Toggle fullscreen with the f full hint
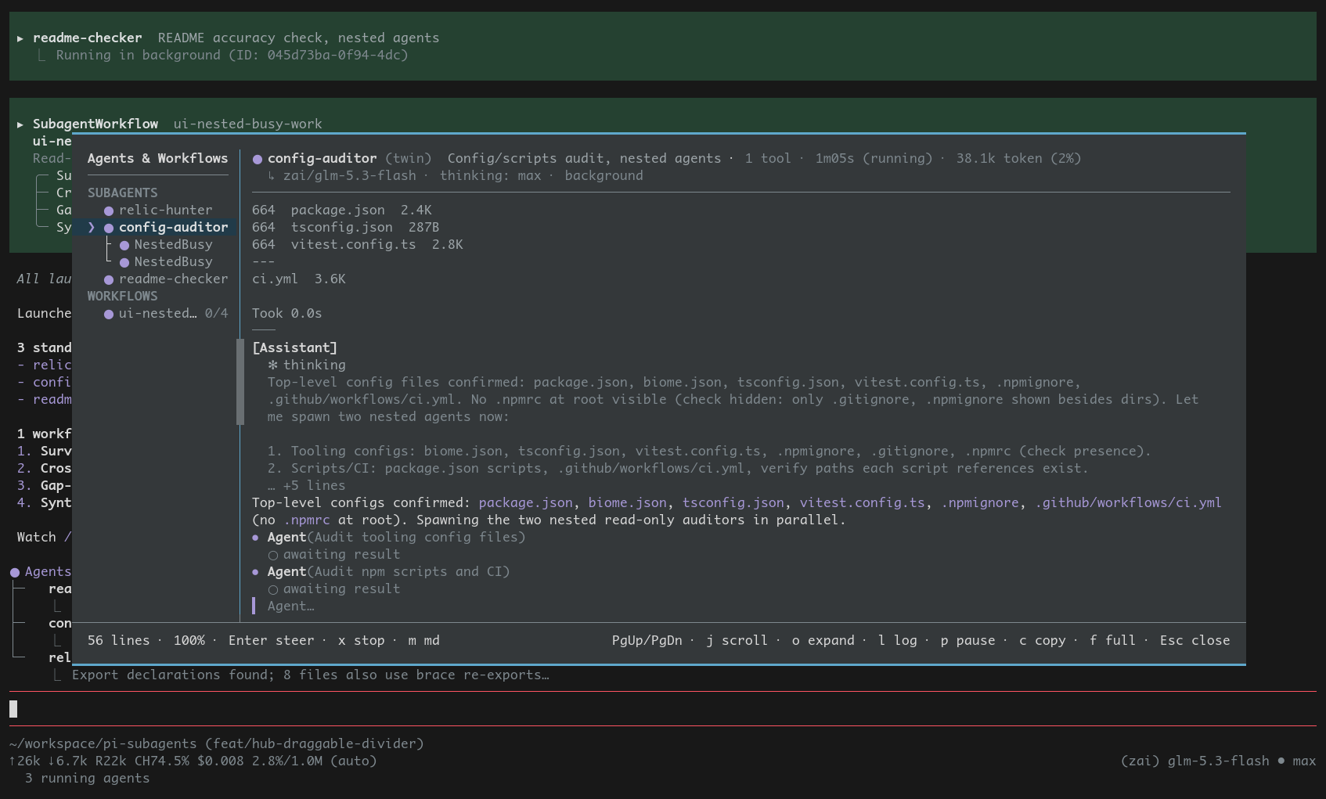 [1112, 640]
